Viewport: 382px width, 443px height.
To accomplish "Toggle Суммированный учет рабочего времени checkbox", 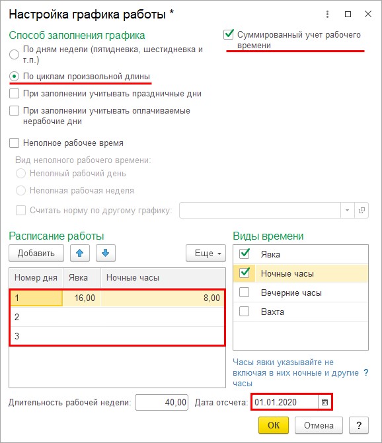I will pos(229,35).
